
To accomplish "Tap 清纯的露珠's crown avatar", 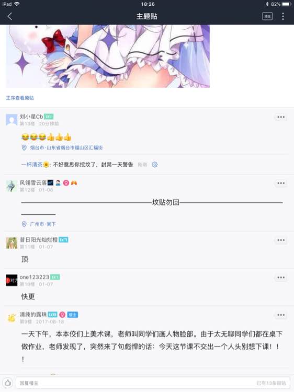I will [x=12, y=317].
